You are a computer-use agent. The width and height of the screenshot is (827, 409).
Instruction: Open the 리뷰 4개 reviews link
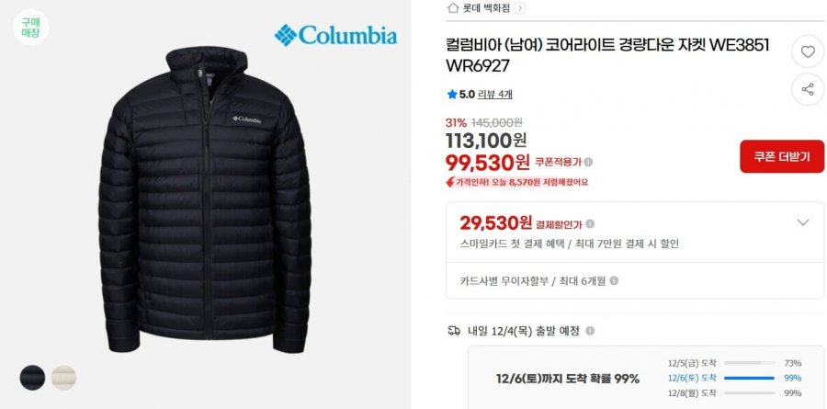494,95
